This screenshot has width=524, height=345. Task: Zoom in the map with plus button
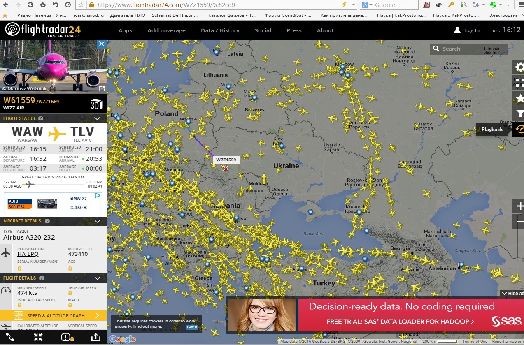pos(519,206)
